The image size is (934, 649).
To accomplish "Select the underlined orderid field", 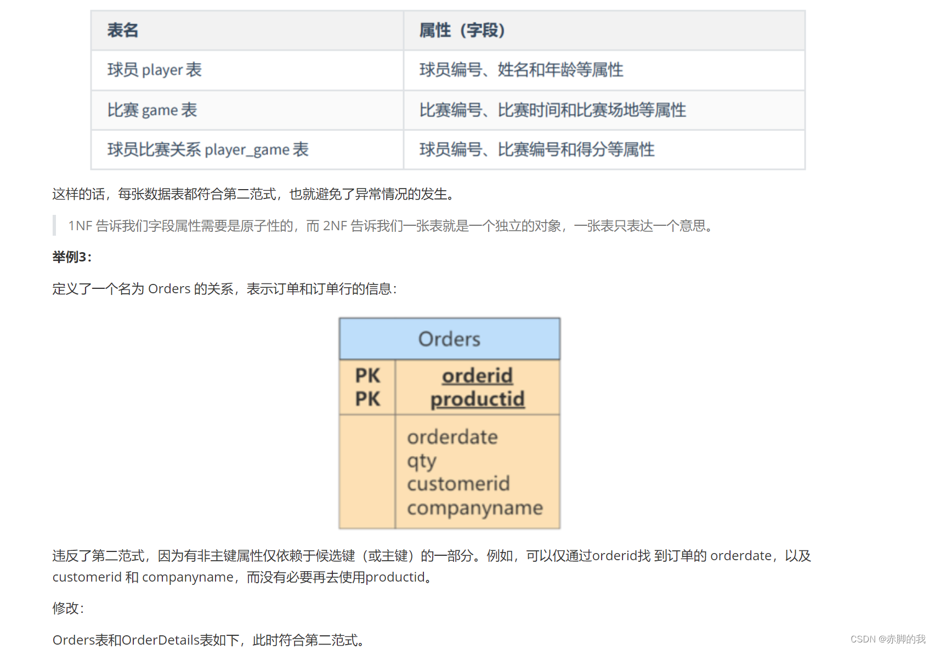I will [477, 375].
